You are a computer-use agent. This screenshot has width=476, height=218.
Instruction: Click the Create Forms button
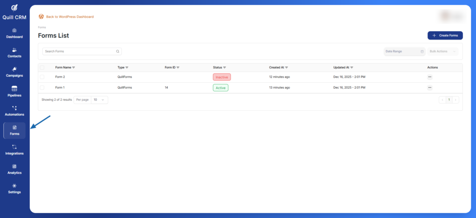click(445, 35)
